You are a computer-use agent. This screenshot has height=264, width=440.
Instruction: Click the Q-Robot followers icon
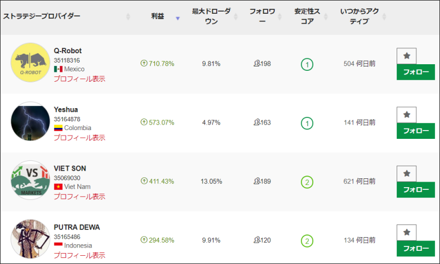(257, 64)
